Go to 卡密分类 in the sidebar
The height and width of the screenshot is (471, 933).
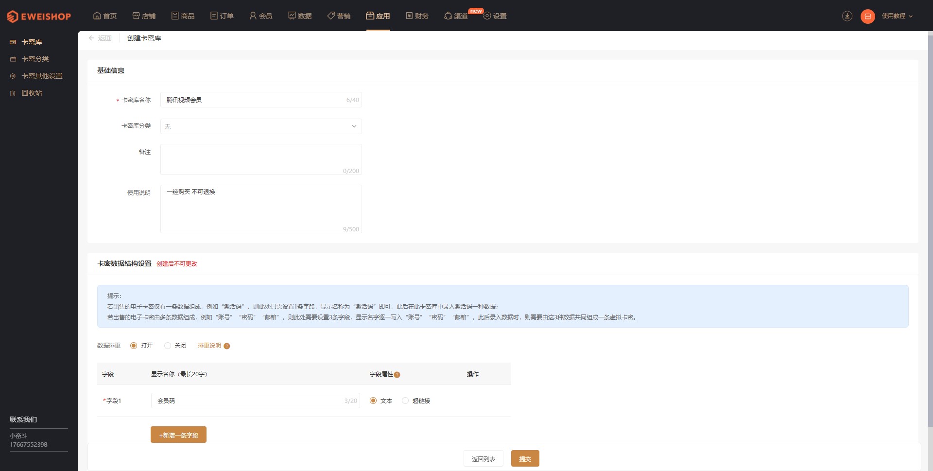(x=35, y=59)
